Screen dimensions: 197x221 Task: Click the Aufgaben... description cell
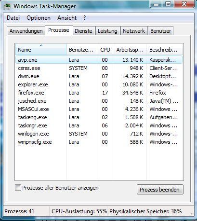tap(163, 117)
